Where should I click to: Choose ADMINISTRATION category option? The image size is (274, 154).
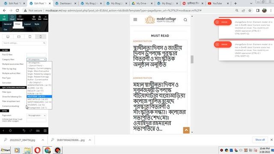(x=39, y=85)
